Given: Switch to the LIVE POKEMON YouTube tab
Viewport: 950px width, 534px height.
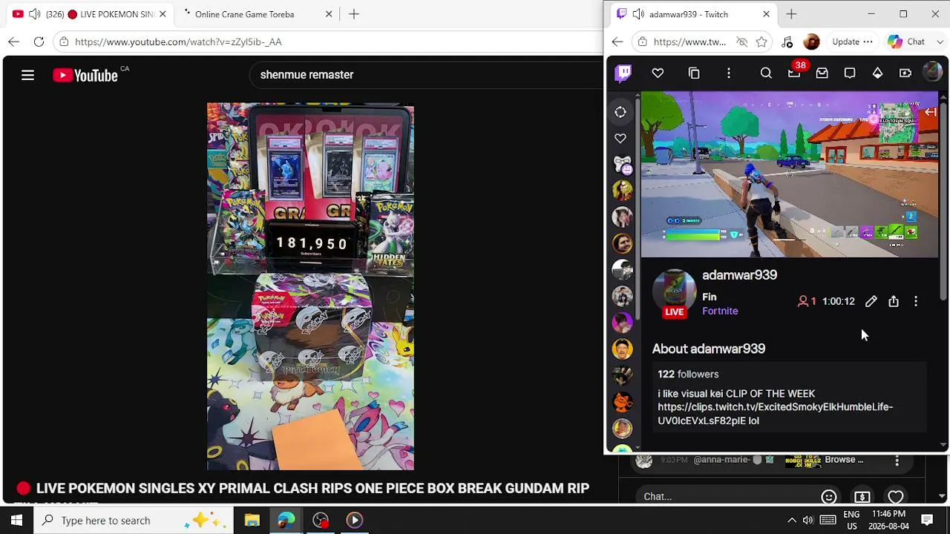Looking at the screenshot, I should click(x=88, y=14).
